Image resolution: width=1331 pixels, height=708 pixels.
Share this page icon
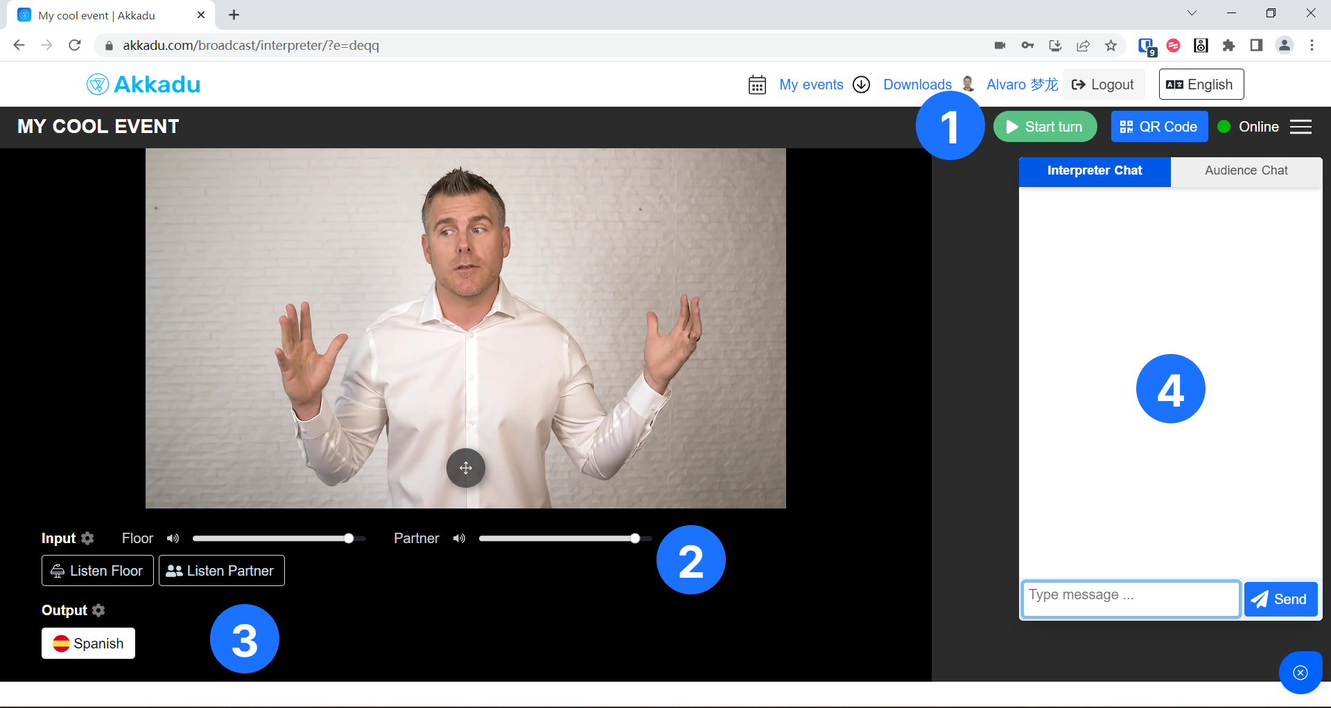1083,46
